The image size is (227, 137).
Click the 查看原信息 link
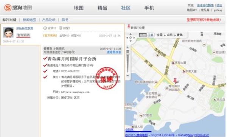(114, 52)
